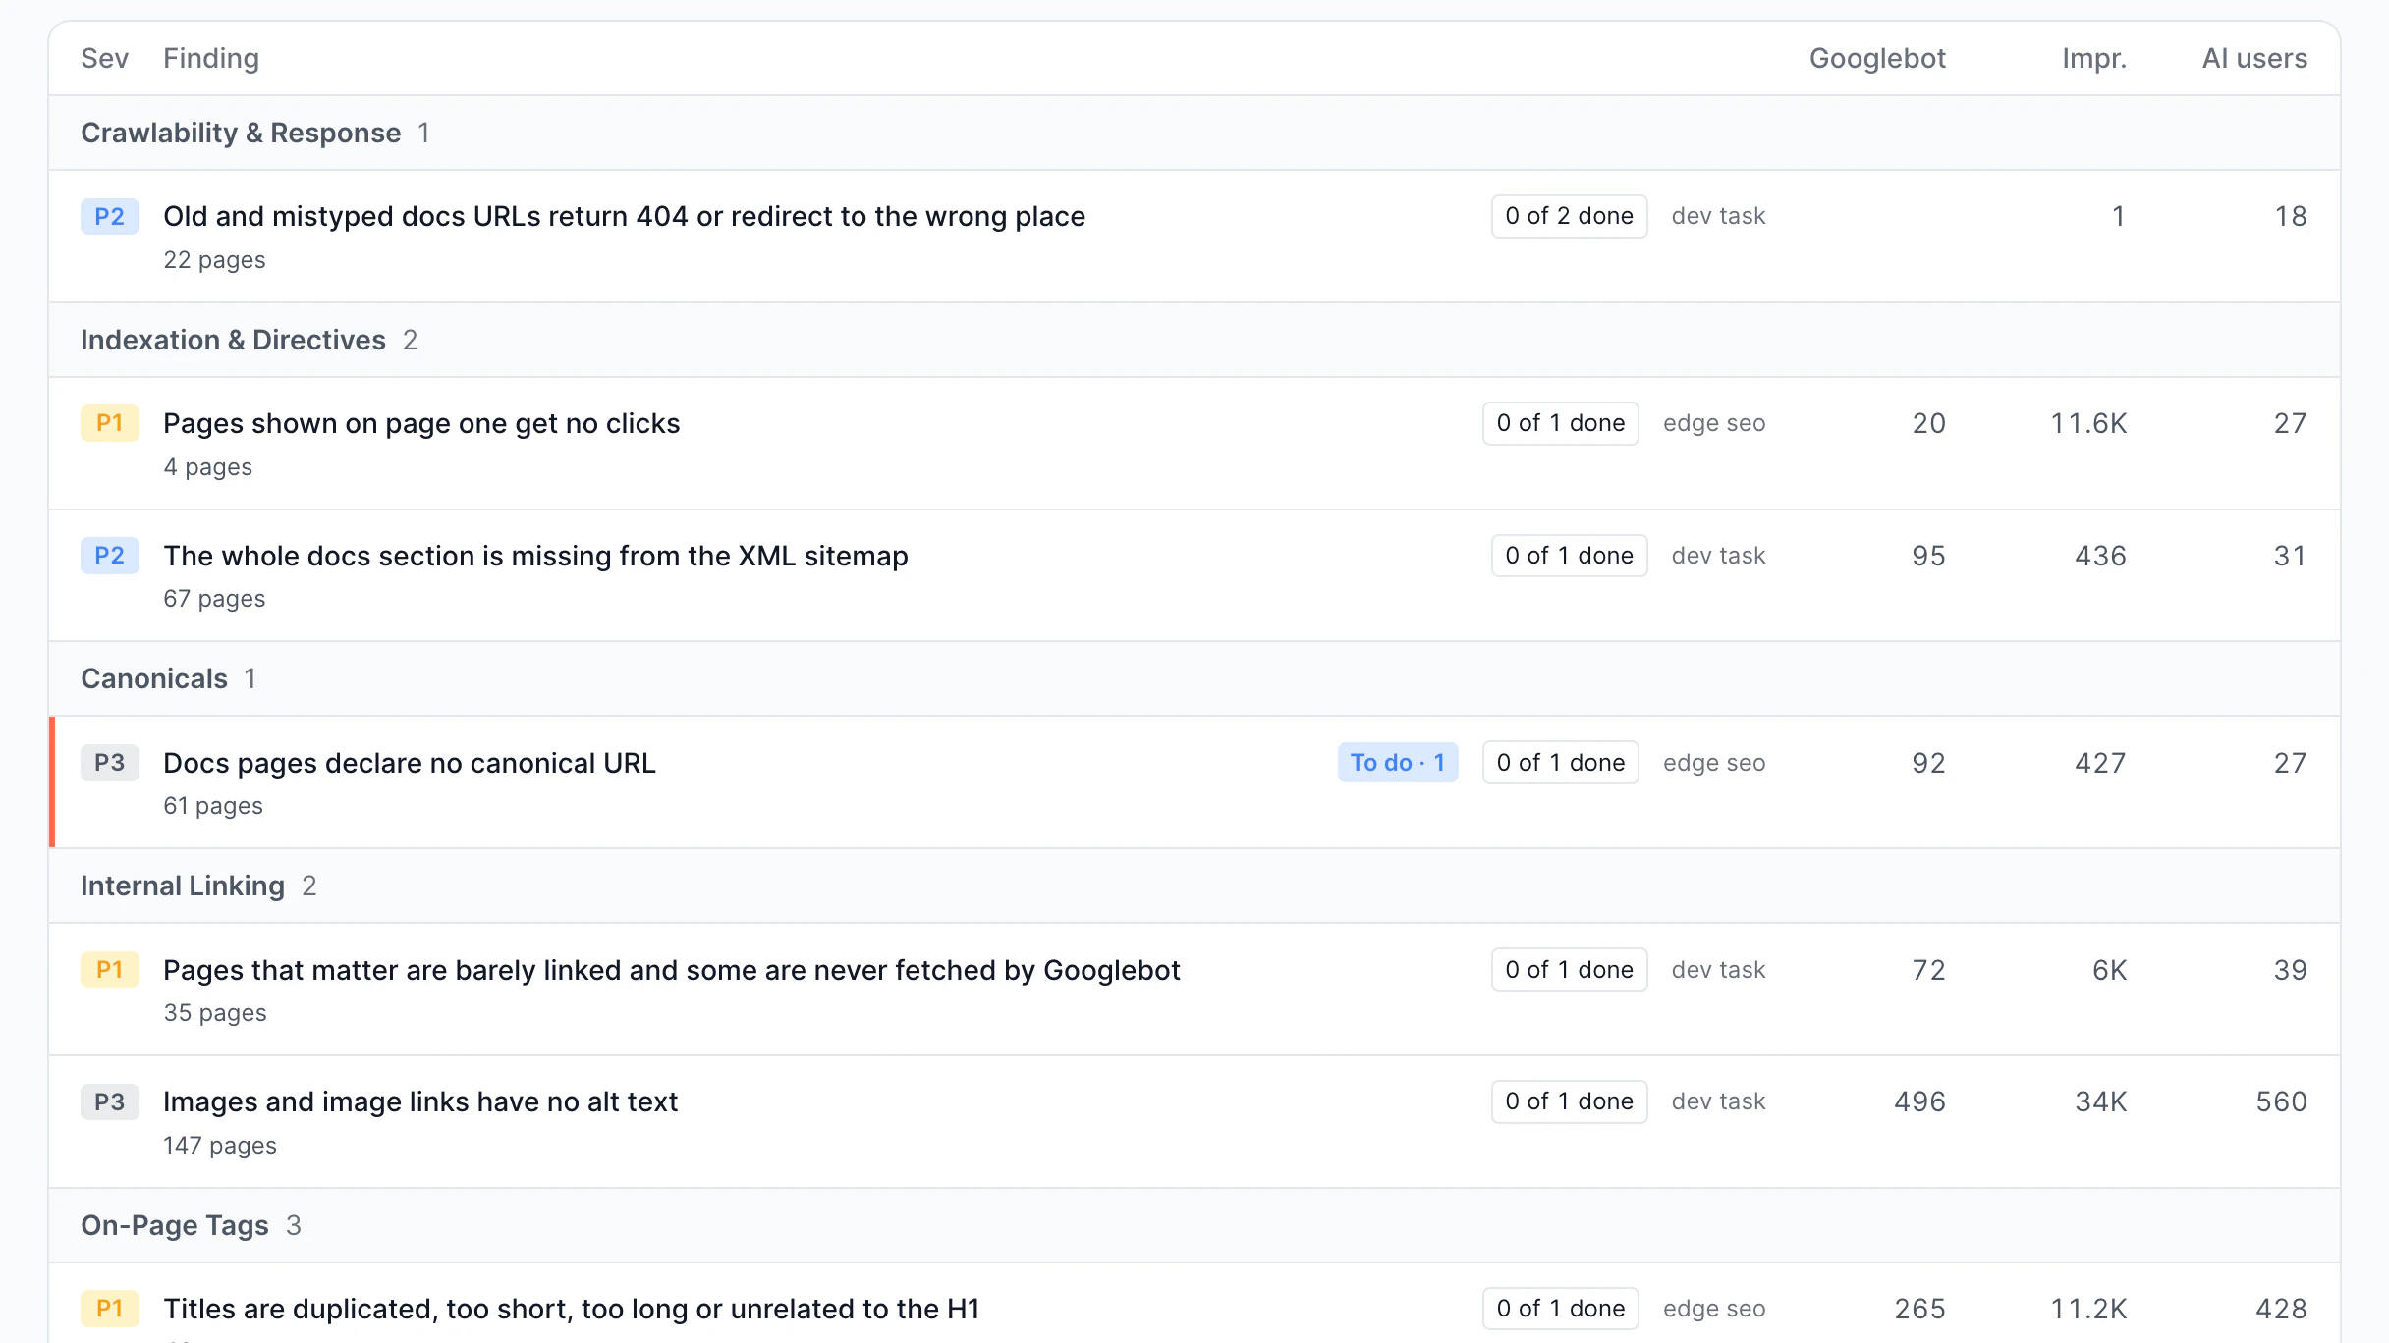Viewport: 2389px width, 1343px height.
Task: Click '11.6K' impressions value
Action: [x=2088, y=423]
